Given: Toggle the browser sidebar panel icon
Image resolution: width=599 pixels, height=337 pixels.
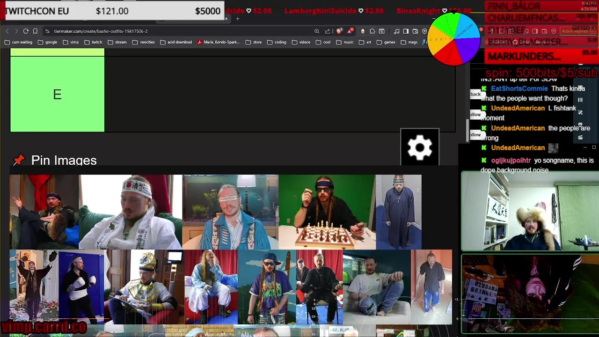Looking at the screenshot, I should [x=406, y=31].
